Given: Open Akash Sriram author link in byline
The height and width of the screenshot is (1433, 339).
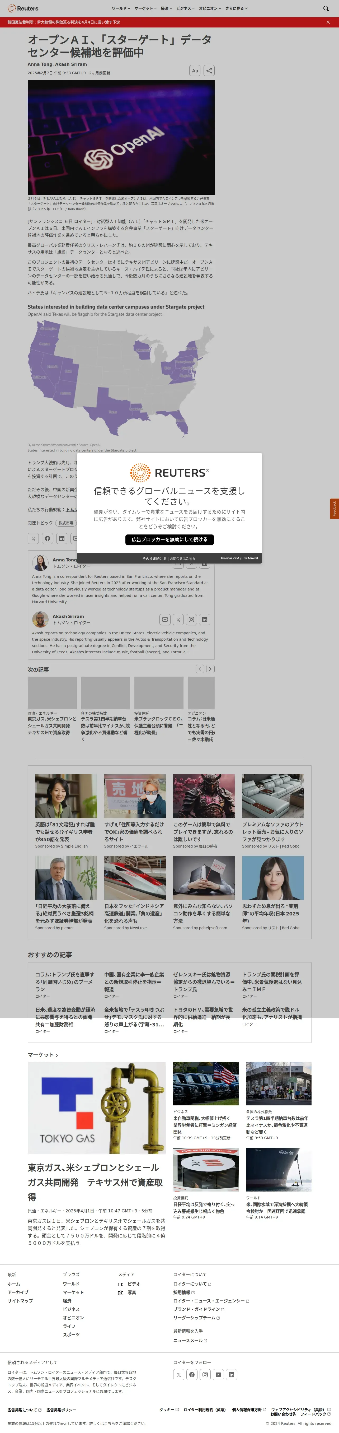Looking at the screenshot, I should point(71,64).
